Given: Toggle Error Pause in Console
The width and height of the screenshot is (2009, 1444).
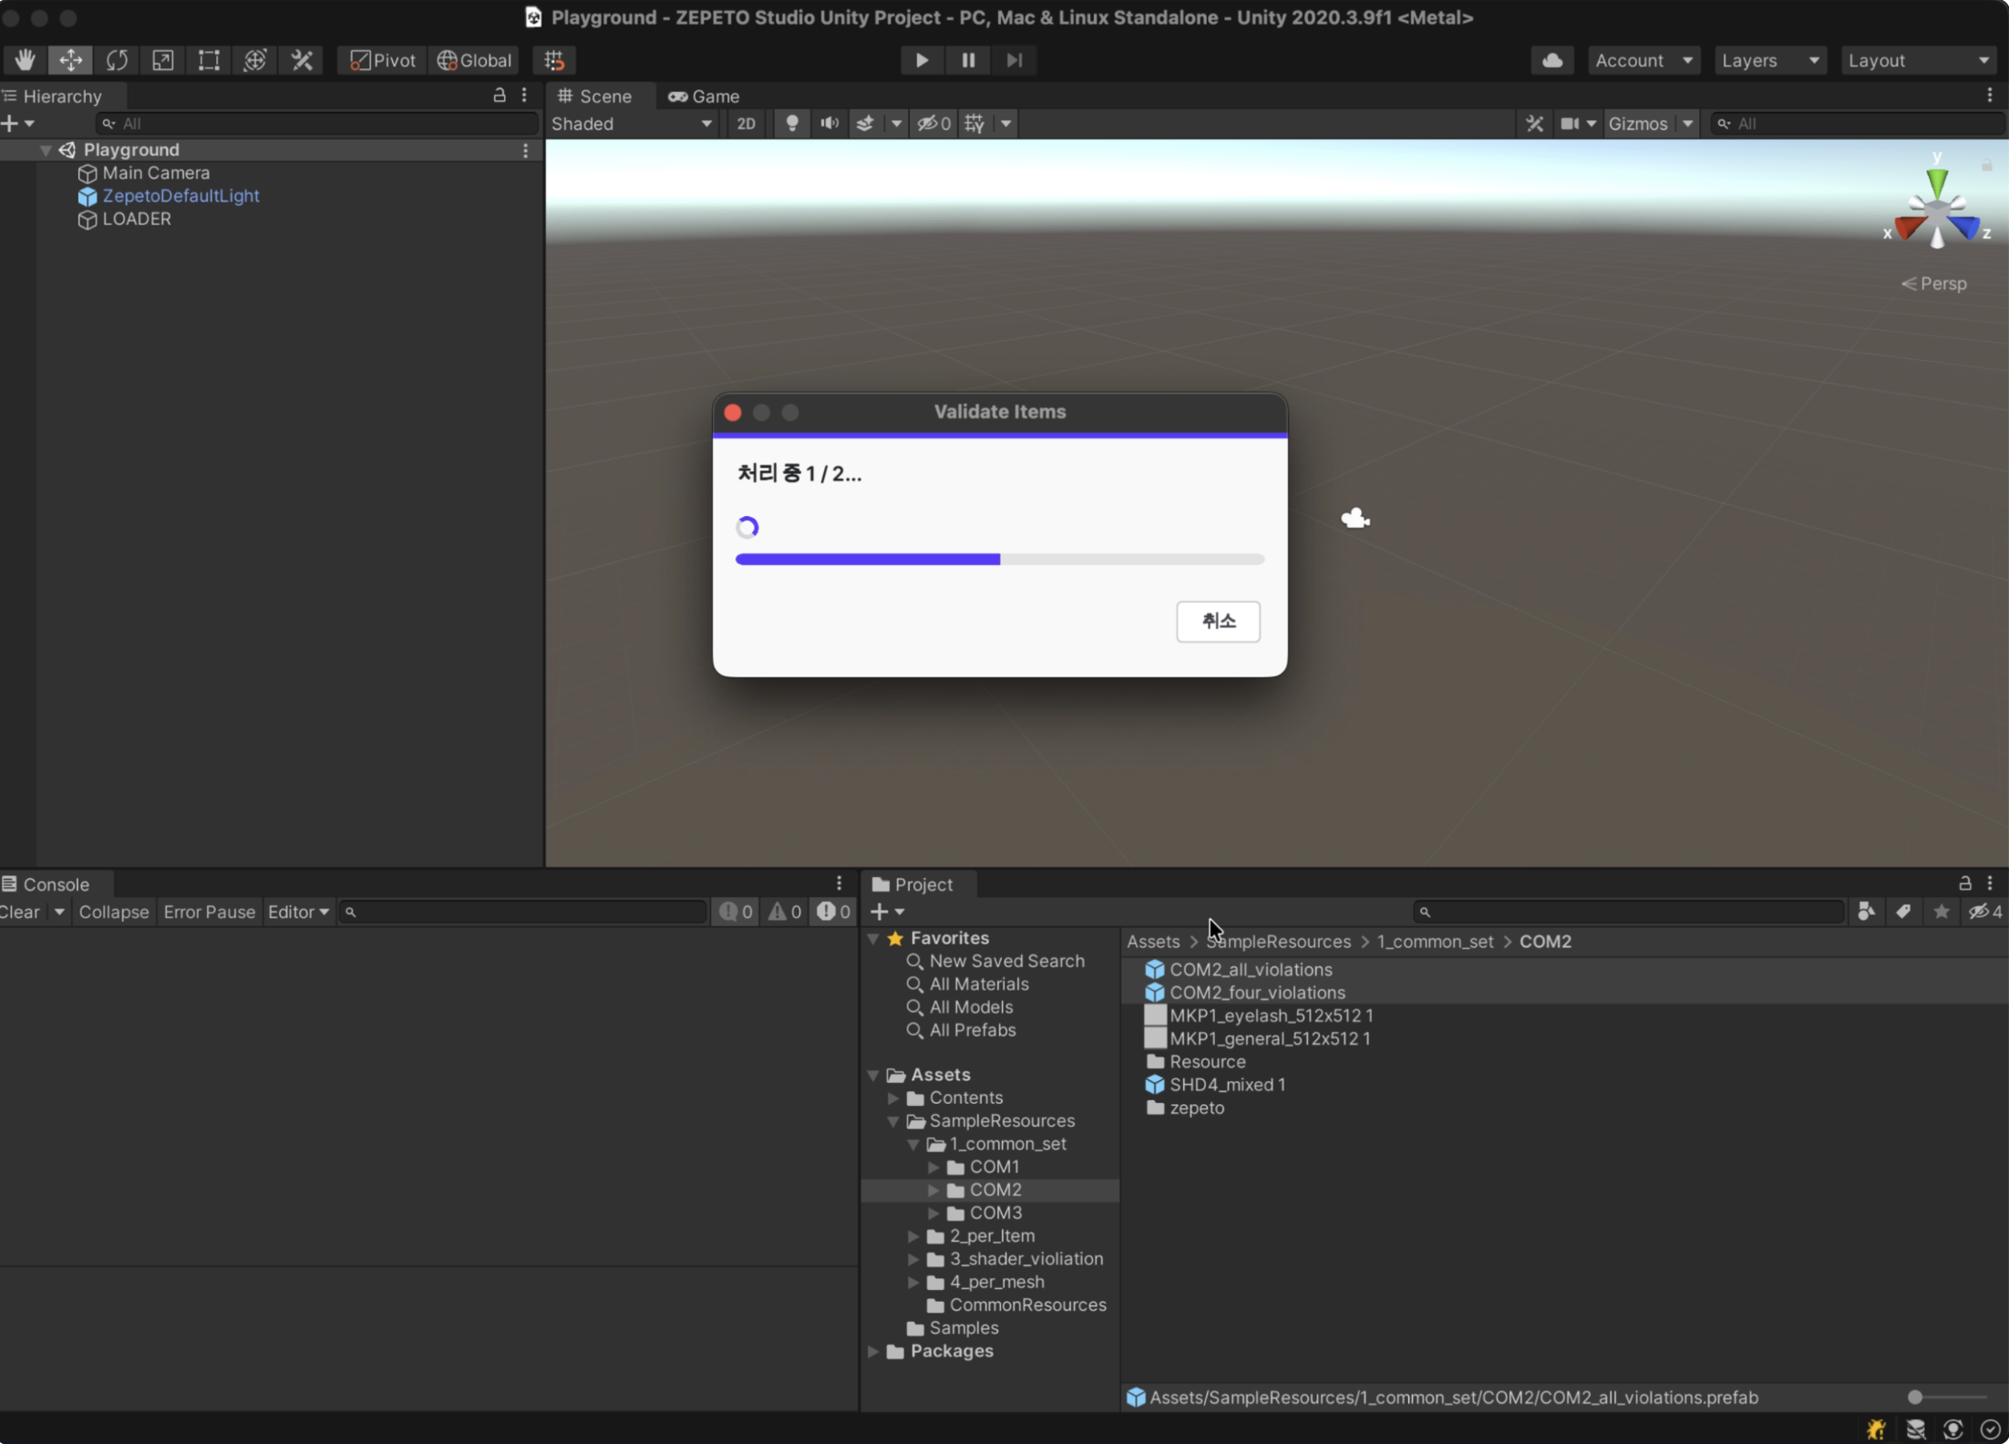Looking at the screenshot, I should point(209,912).
